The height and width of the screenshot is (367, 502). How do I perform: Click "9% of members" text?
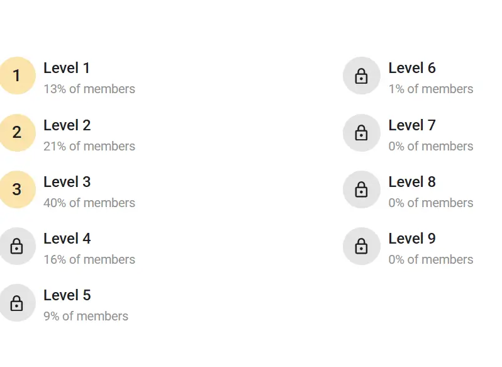(x=86, y=316)
